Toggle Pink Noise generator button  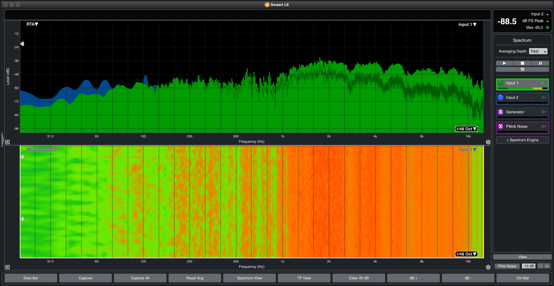tap(507, 266)
